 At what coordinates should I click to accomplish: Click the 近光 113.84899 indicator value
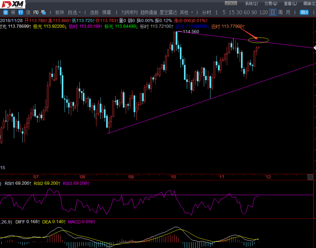(x=192, y=27)
